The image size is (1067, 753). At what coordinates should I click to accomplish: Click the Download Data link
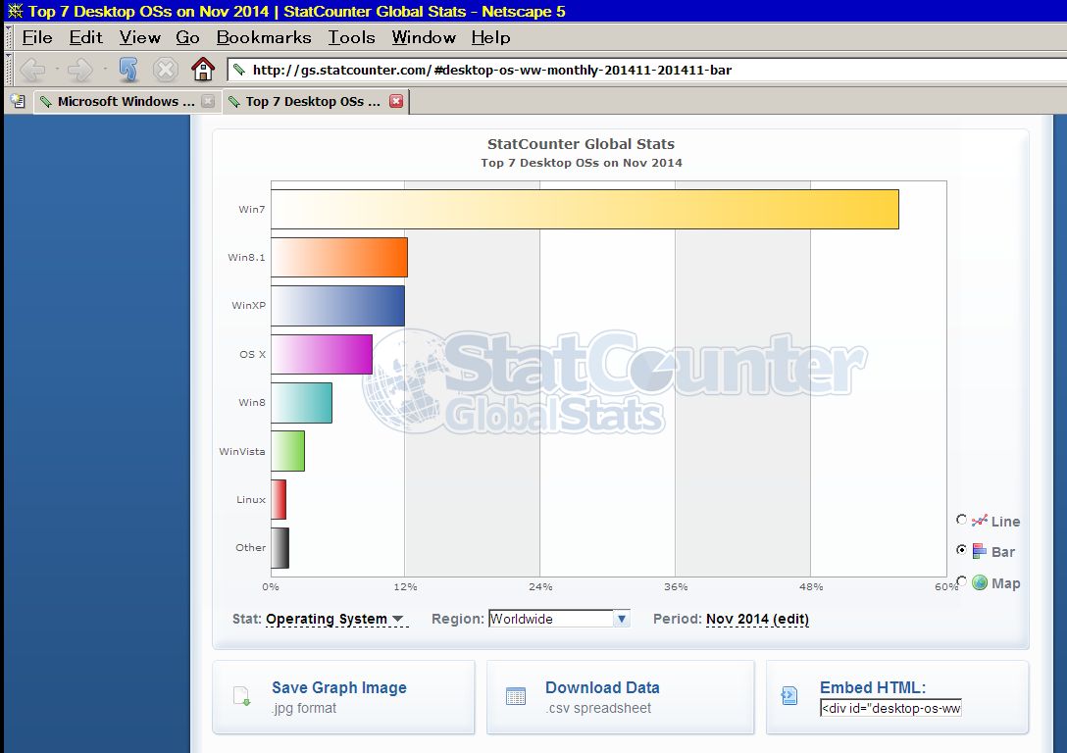pos(602,687)
